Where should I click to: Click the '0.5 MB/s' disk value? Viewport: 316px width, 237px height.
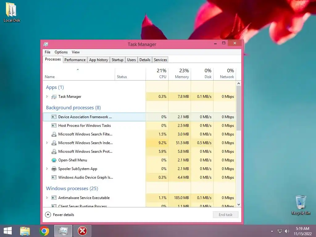(x=204, y=143)
